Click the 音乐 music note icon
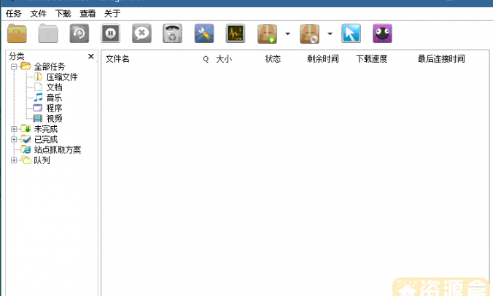The width and height of the screenshot is (493, 296). 38,98
